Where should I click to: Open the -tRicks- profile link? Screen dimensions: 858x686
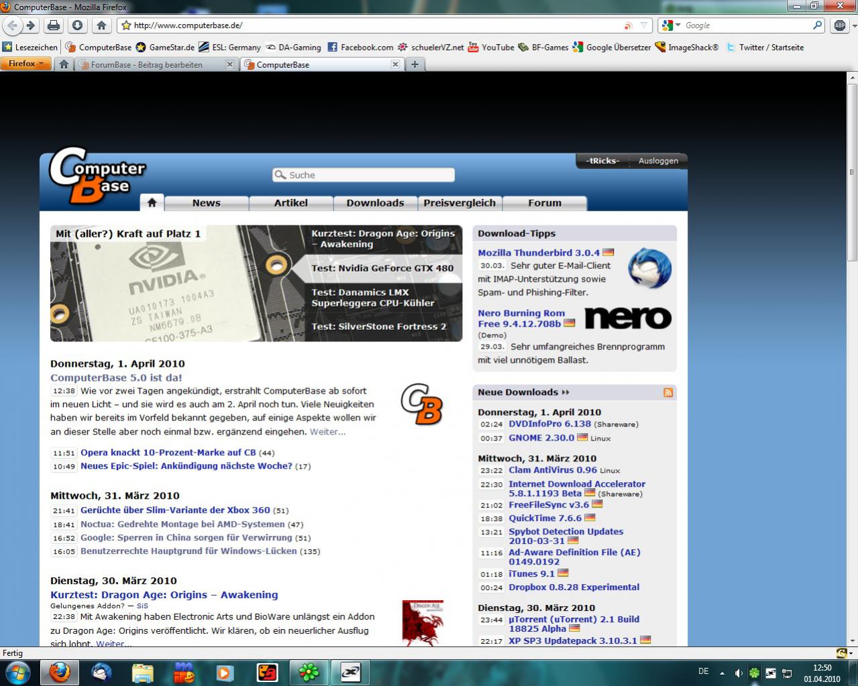tap(602, 161)
